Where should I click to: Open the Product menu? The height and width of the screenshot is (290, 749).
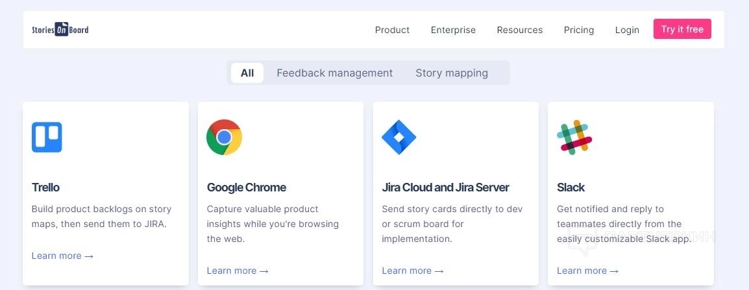click(x=392, y=30)
